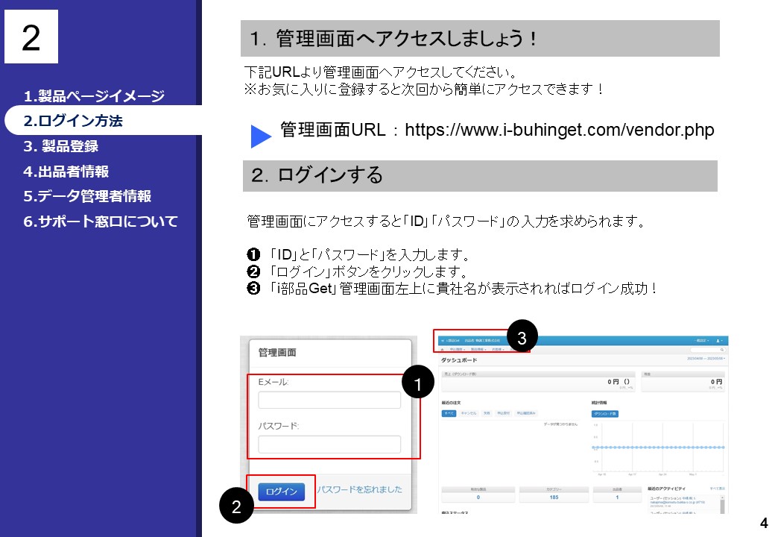Click the home icon in dashboard nav bar
775x537 pixels.
[443, 350]
